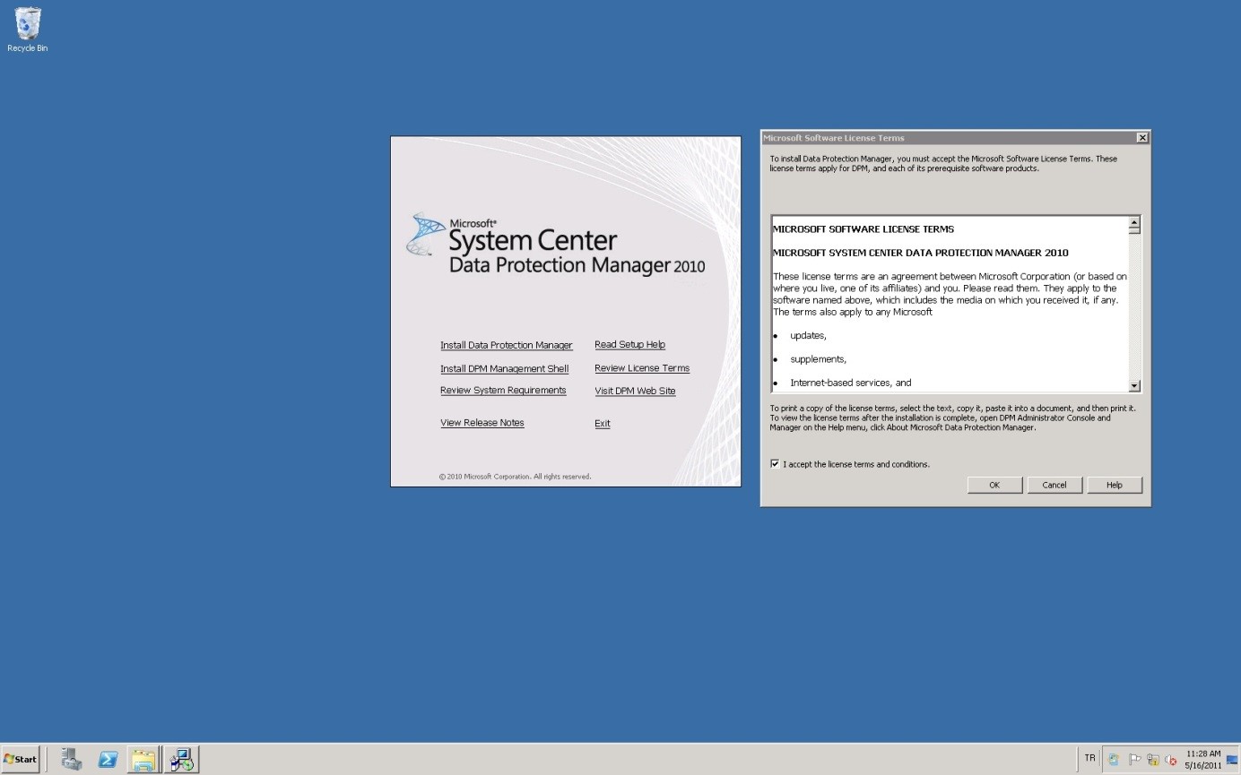Open Help from the License Terms dialog
1241x775 pixels.
pos(1115,485)
